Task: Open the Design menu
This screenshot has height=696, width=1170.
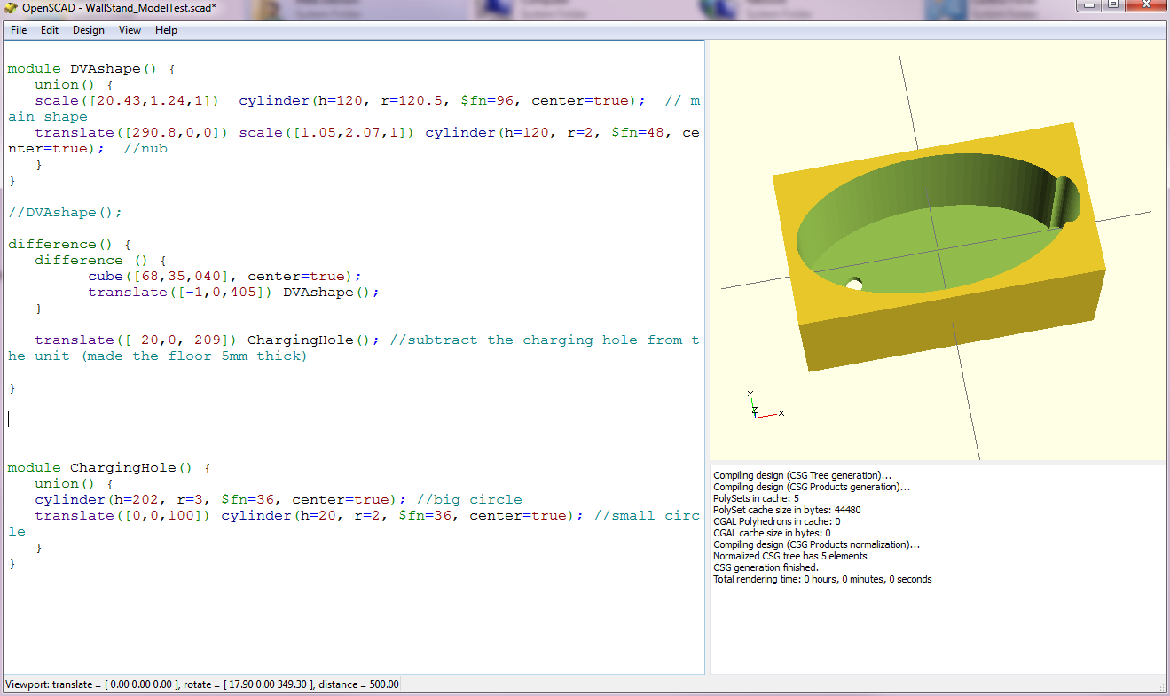Action: (x=89, y=30)
